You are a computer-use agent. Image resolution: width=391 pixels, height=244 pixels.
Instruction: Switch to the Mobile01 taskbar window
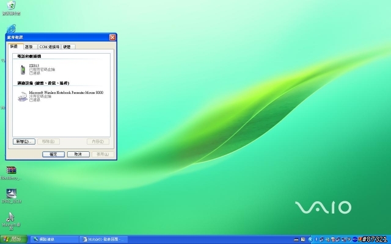pos(104,240)
